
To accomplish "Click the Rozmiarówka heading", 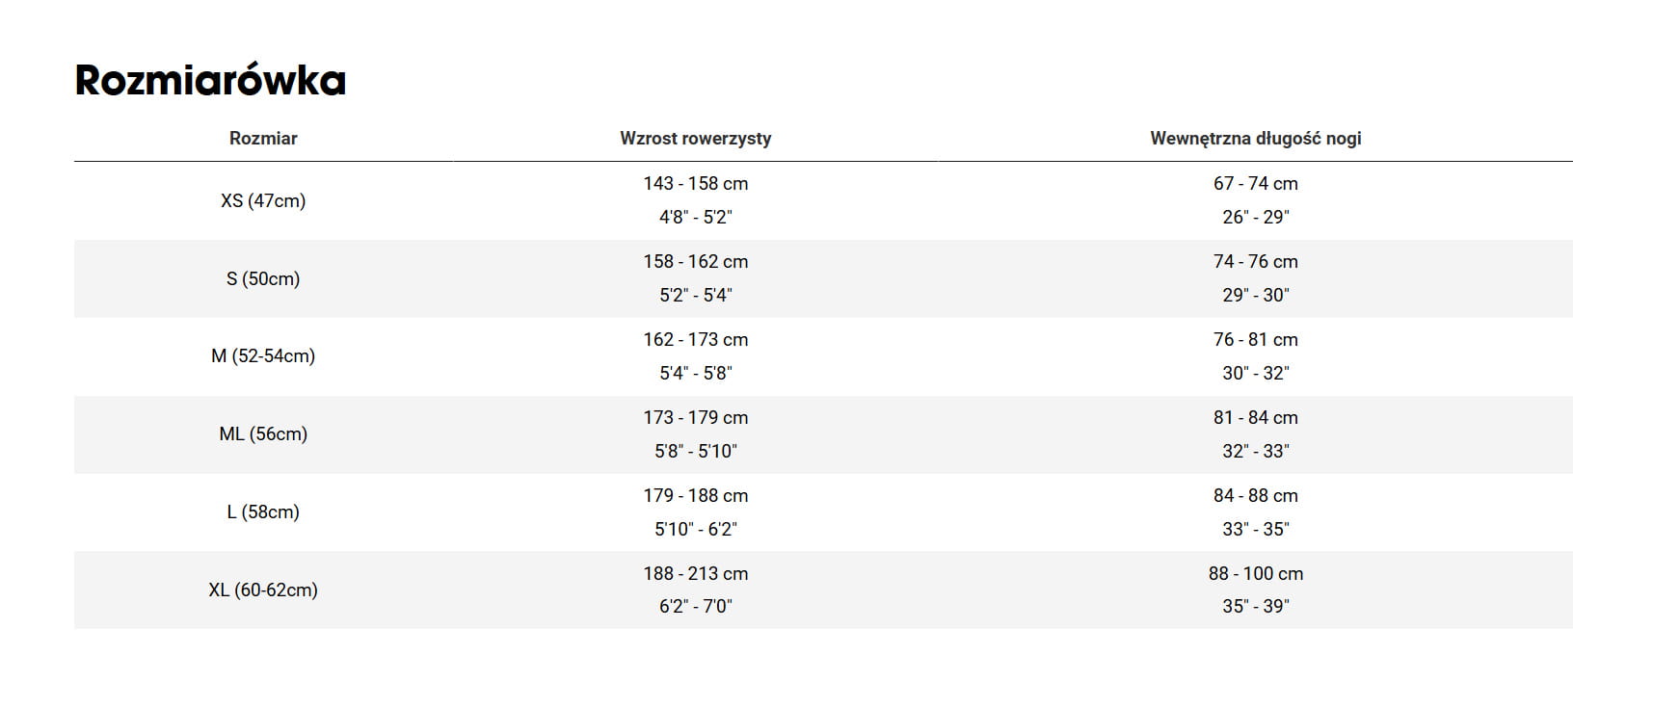I will click(x=210, y=81).
